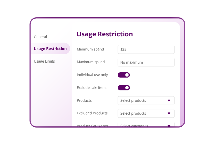The width and height of the screenshot is (215, 145).
Task: Click the Excluded Products dropdown arrow icon
Action: pos(169,113)
